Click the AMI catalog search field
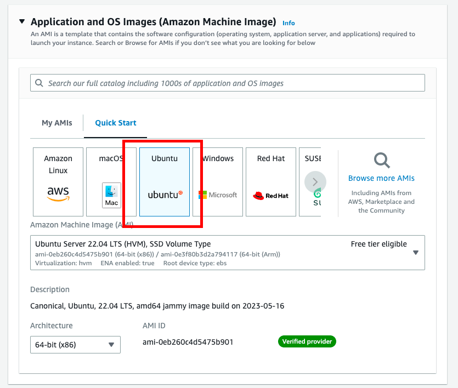This screenshot has width=458, height=388. coord(228,83)
